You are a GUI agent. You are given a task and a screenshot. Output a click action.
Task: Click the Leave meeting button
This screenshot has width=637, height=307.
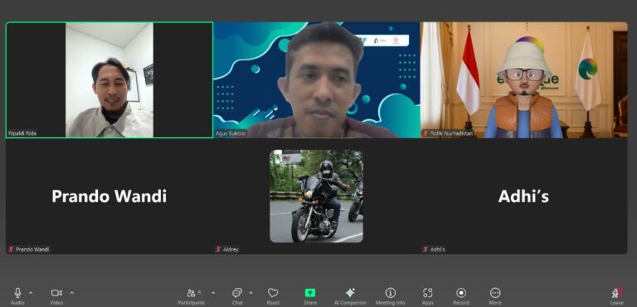(616, 295)
